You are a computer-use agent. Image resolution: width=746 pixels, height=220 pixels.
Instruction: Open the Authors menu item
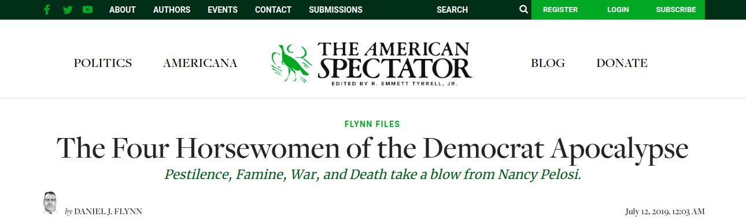[x=172, y=10]
